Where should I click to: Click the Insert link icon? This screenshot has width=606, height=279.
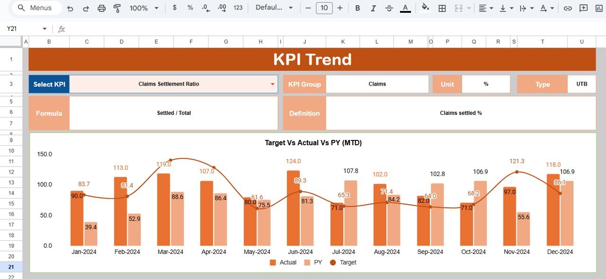(x=568, y=8)
